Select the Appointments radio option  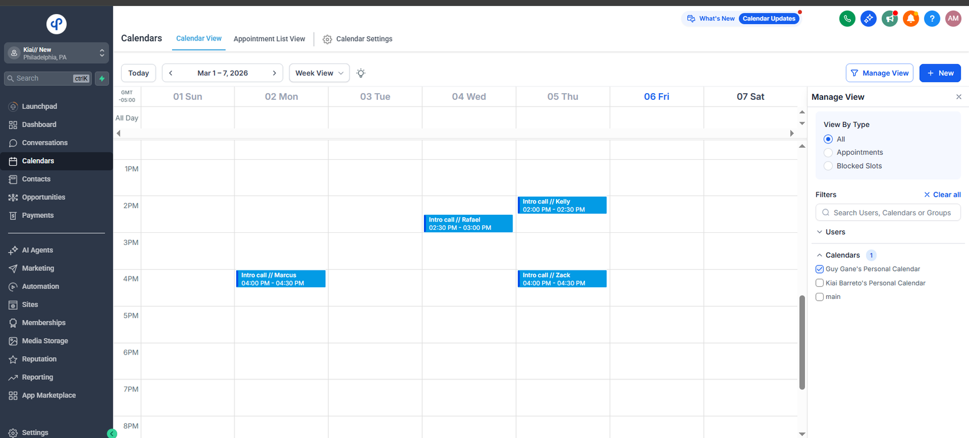tap(828, 152)
